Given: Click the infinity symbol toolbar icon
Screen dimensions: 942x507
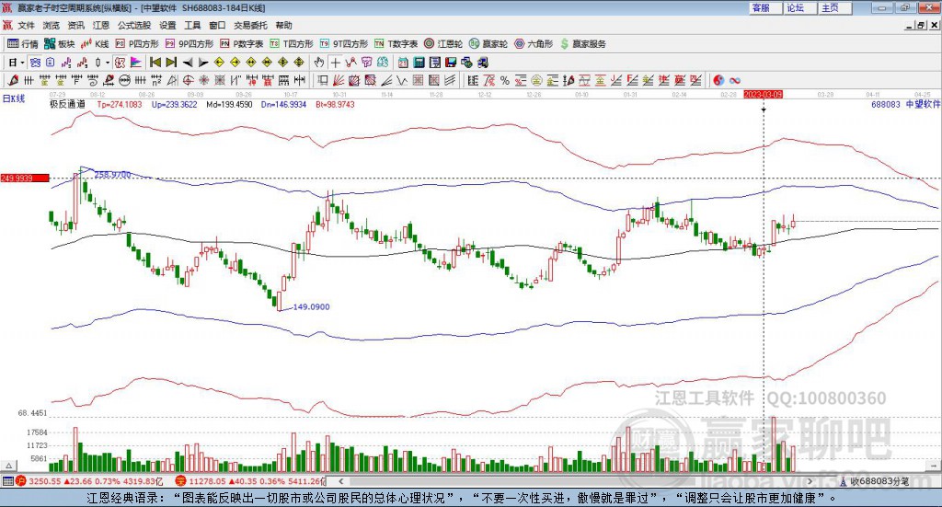Looking at the screenshot, I should [x=735, y=80].
